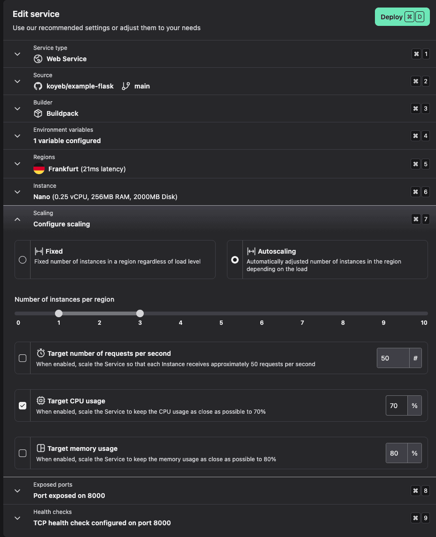The height and width of the screenshot is (537, 436).
Task: Click the maximum instances slider handle at 3
Action: pyautogui.click(x=140, y=313)
